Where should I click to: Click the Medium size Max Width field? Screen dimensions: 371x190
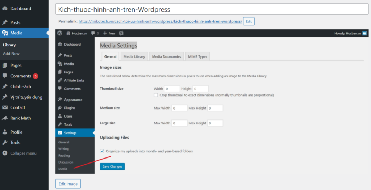point(179,108)
